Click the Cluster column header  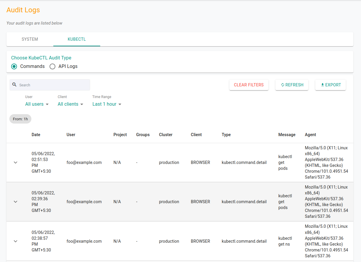pos(166,135)
